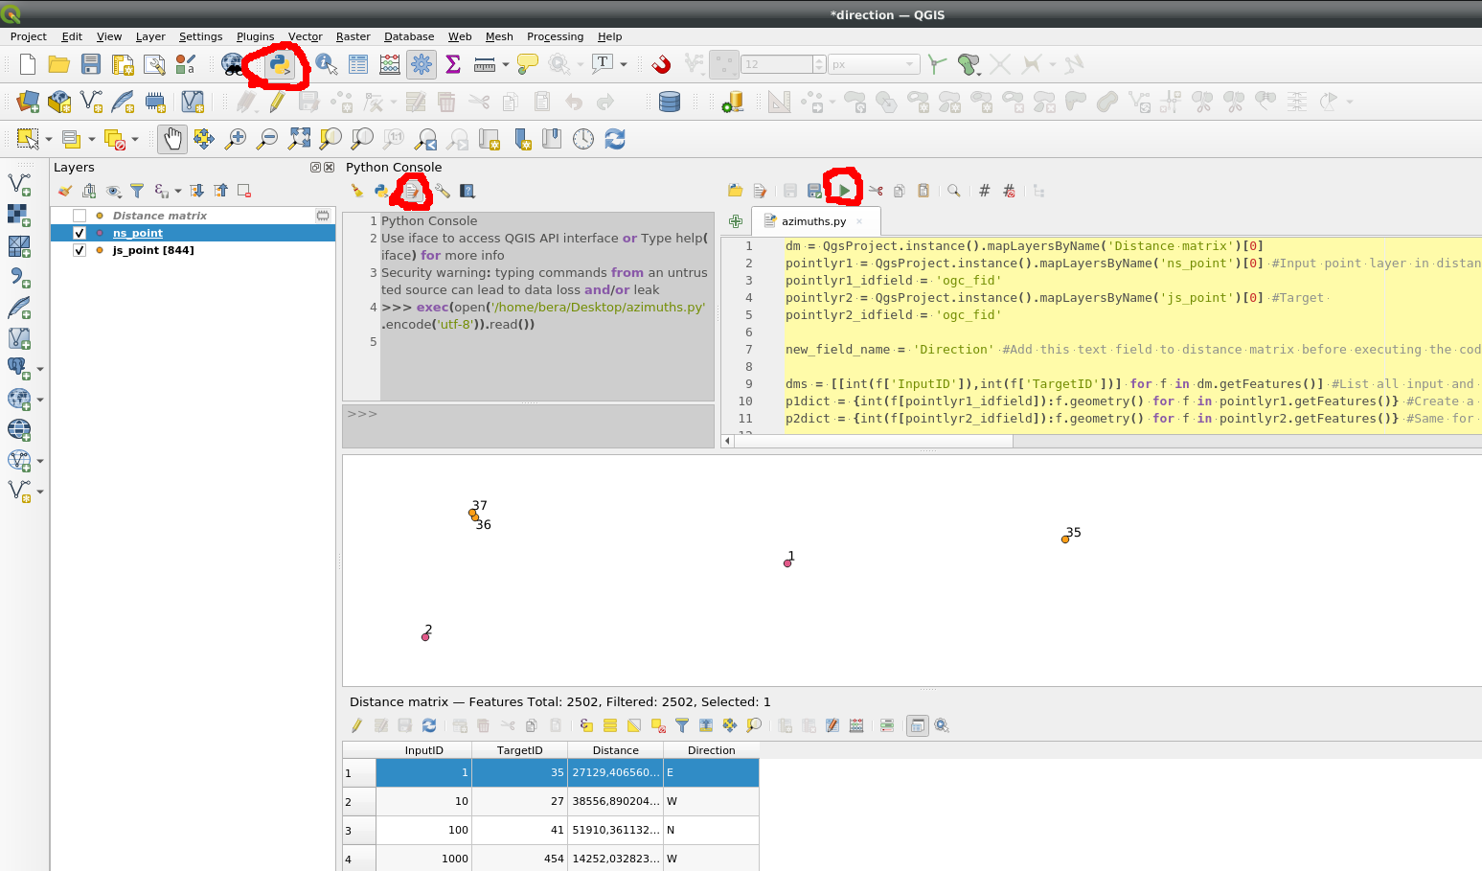Sort by the InputID column header
Image resolution: width=1482 pixels, height=871 pixels.
tap(423, 750)
